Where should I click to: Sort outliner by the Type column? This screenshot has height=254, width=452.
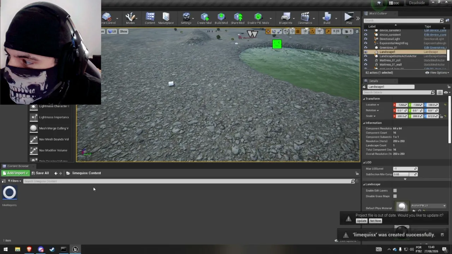428,26
